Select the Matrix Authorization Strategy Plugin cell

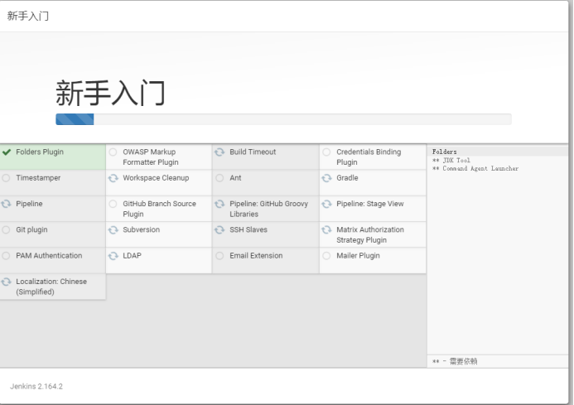372,234
